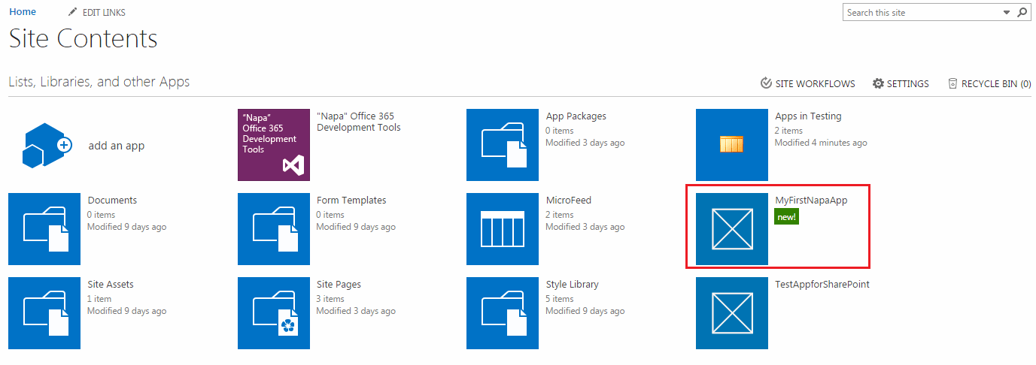Open the SETTINGS link
Viewport: 1036px width, 365px height.
[908, 84]
